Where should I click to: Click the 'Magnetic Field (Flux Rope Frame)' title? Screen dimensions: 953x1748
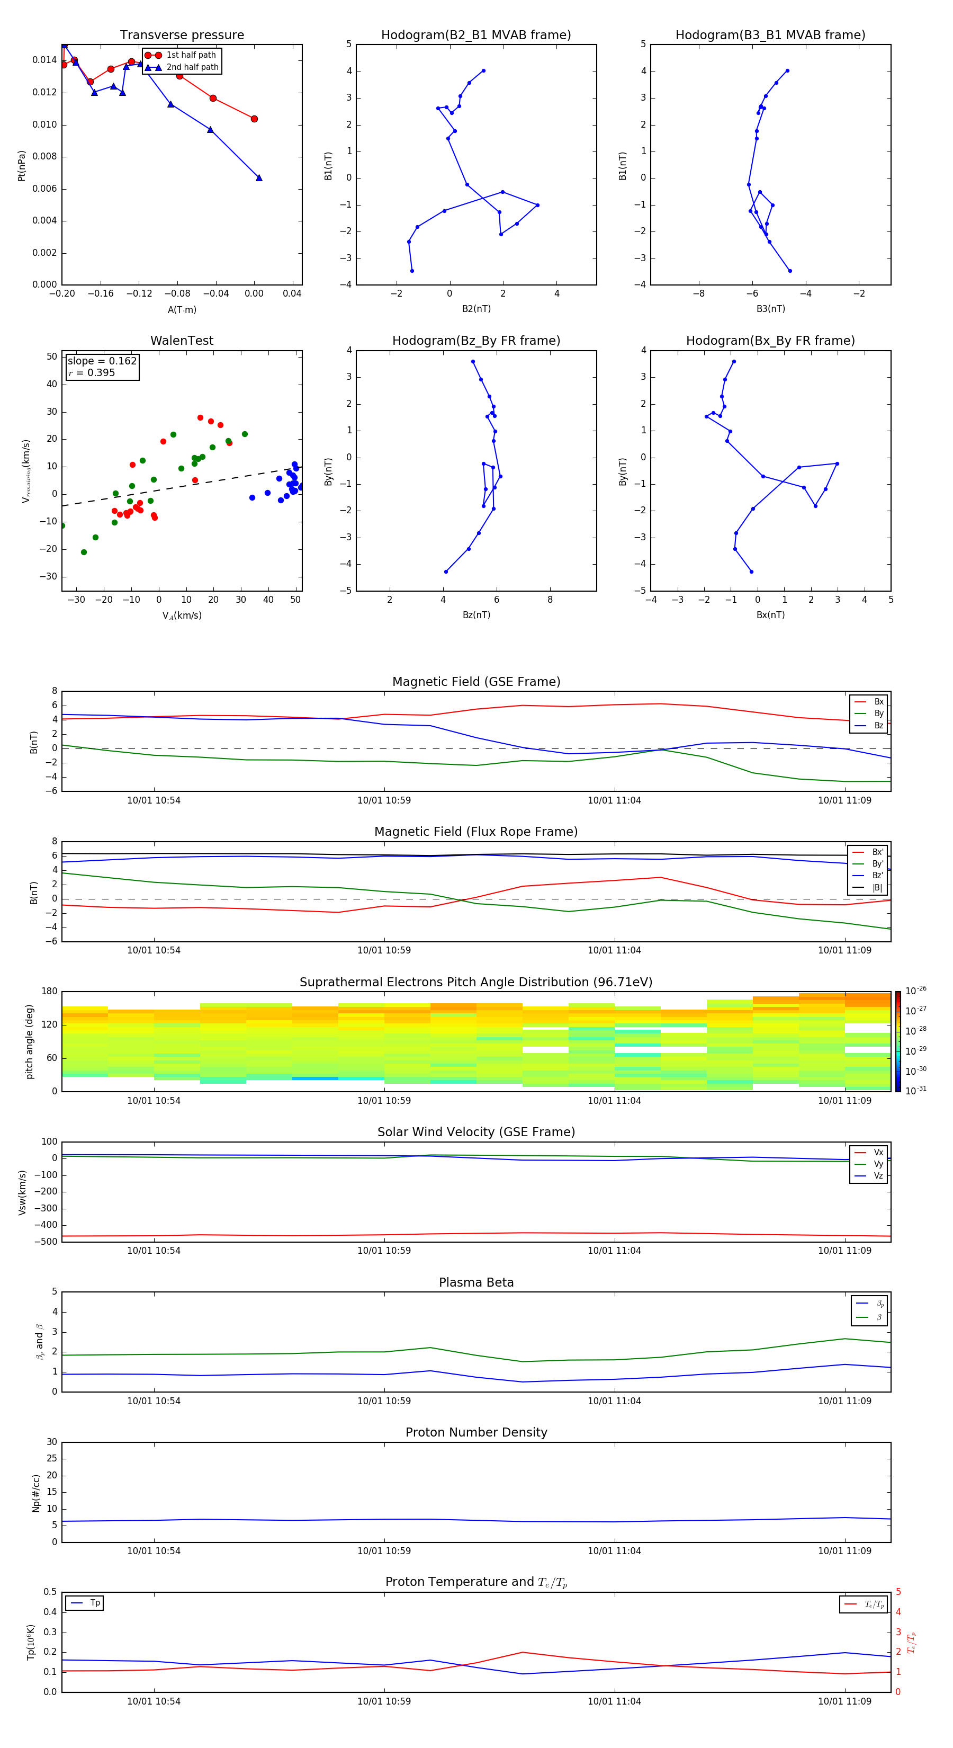coord(476,832)
